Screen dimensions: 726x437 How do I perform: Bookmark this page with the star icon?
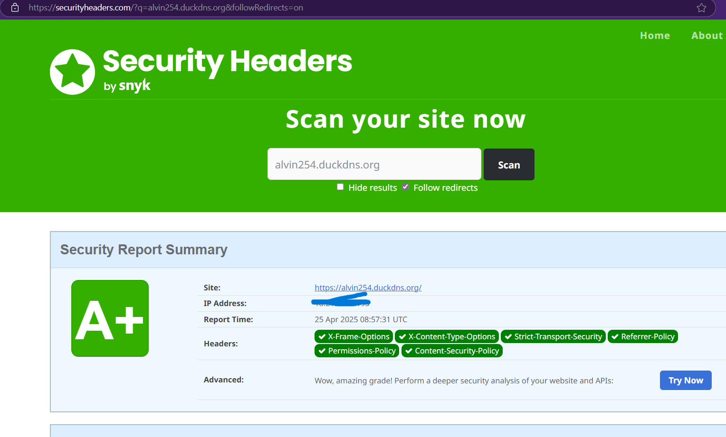point(701,8)
